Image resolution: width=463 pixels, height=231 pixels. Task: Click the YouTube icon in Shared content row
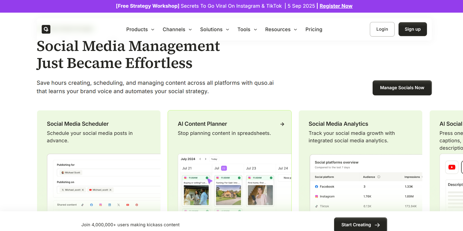128,205
